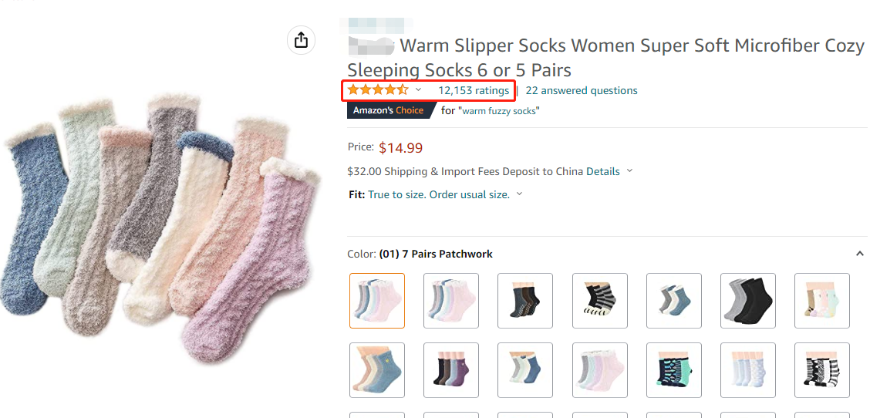Choose the navy and mint patterned socks swatch
This screenshot has width=870, height=418.
(674, 370)
